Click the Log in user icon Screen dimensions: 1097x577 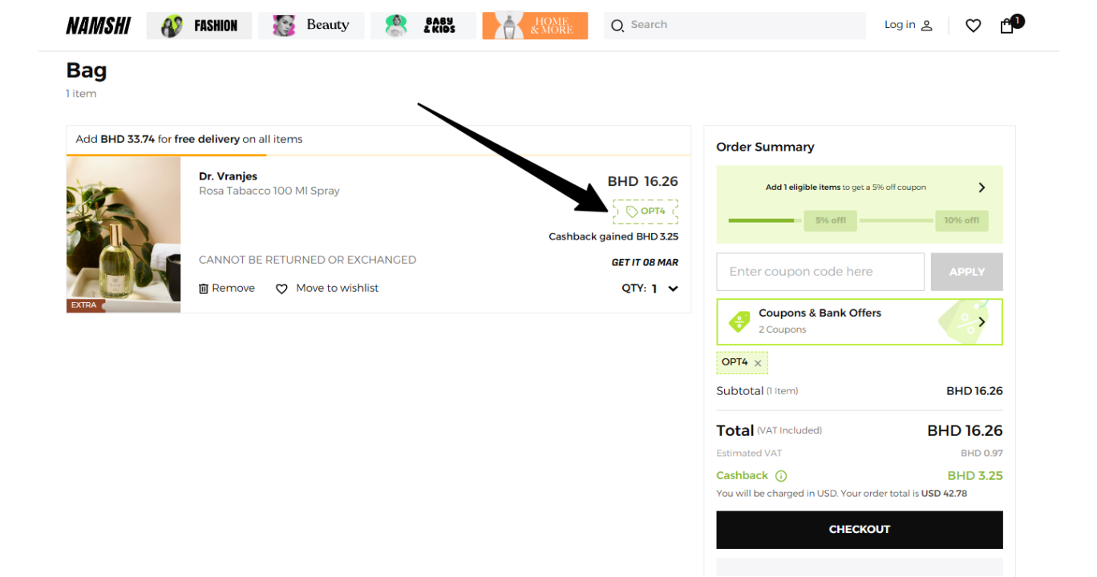click(927, 26)
